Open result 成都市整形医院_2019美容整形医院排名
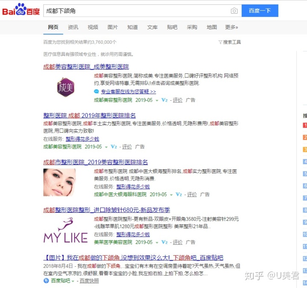This screenshot has width=307, height=288. (x=96, y=162)
